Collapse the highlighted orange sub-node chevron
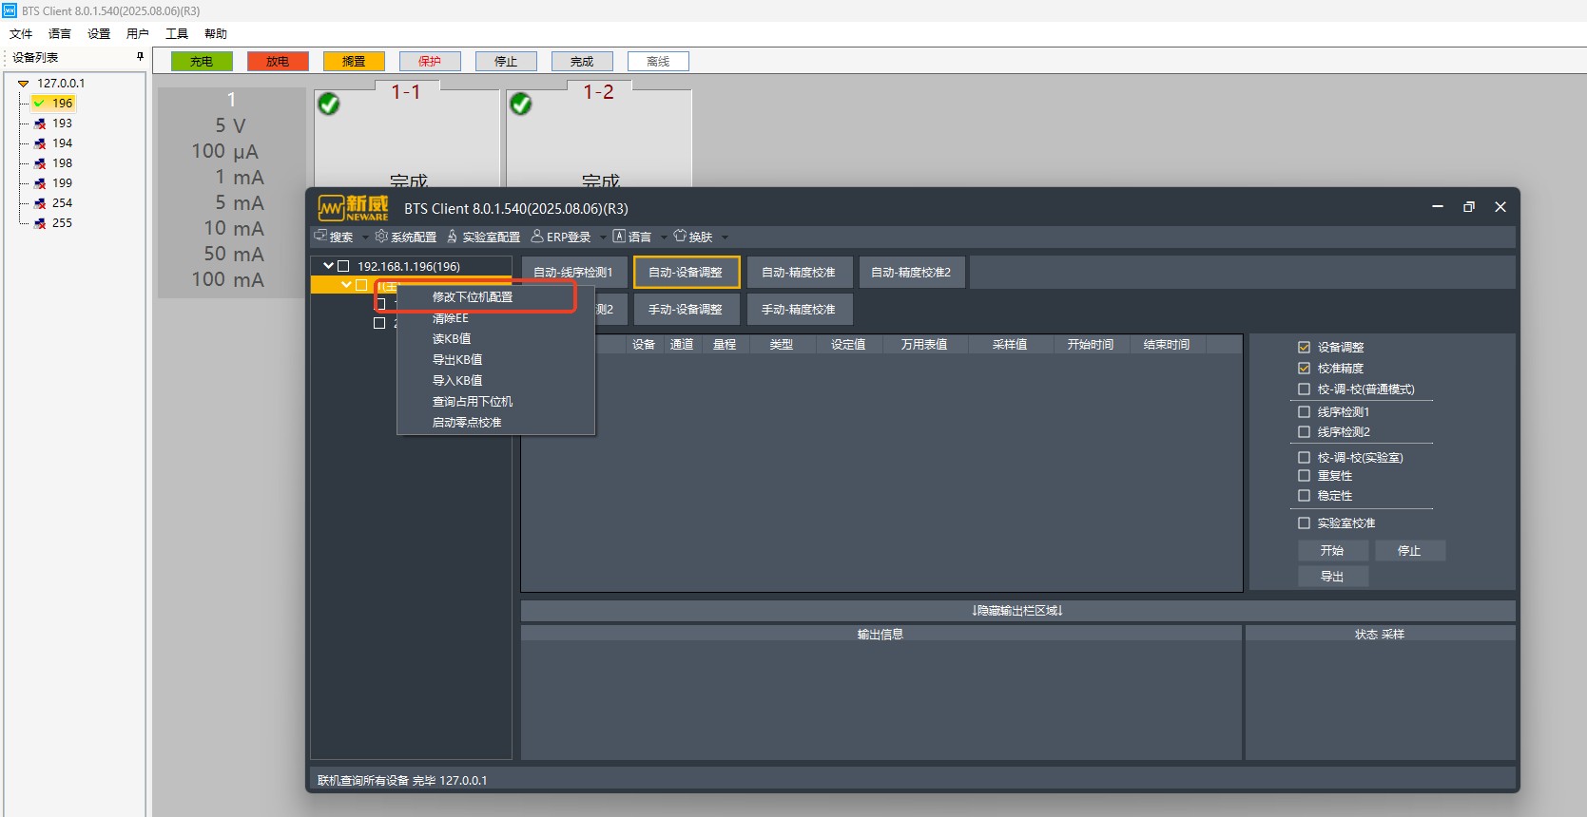 point(346,285)
